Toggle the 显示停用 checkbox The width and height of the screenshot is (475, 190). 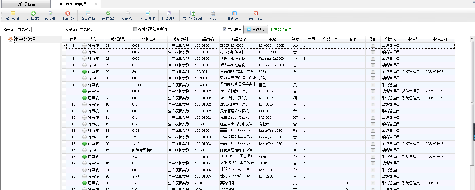[x=225, y=29]
